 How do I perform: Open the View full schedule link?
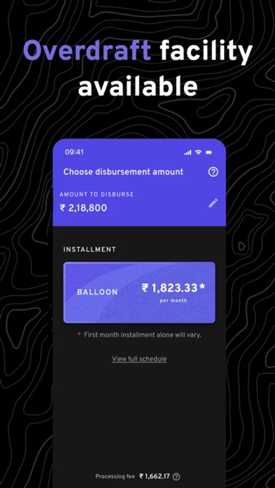pos(139,359)
